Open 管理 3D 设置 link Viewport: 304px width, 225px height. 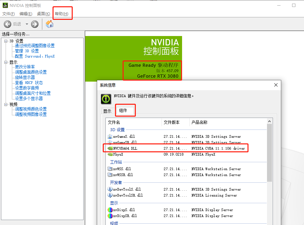pyautogui.click(x=27, y=51)
